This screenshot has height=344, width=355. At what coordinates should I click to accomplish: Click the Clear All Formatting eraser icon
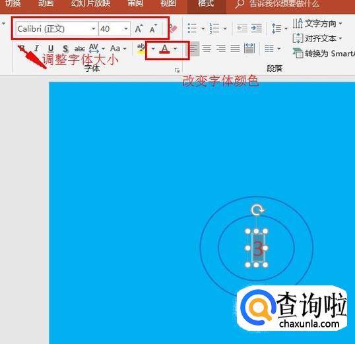pos(173,28)
